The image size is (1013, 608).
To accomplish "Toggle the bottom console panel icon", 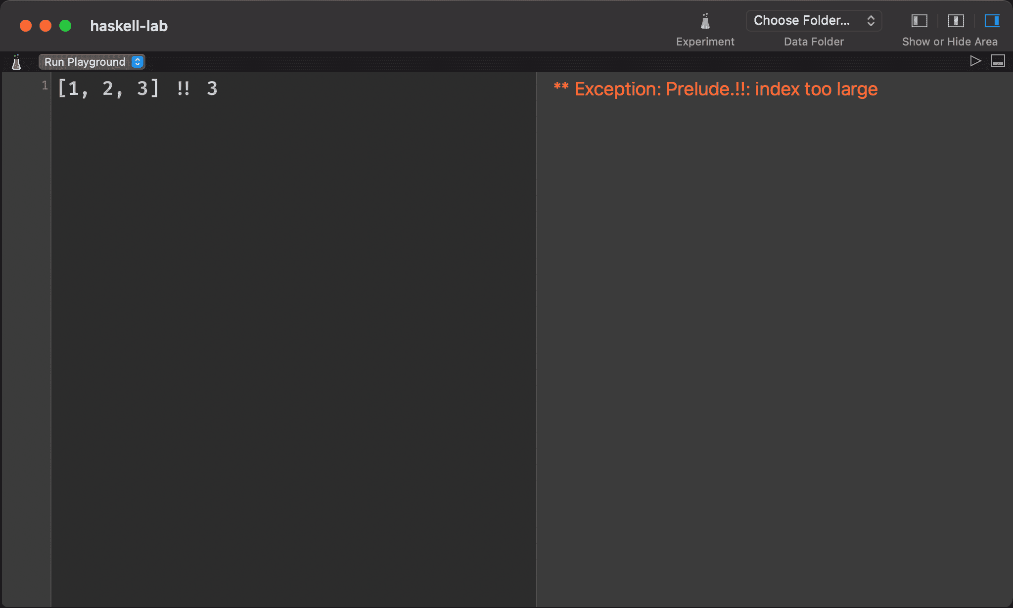I will [x=998, y=61].
